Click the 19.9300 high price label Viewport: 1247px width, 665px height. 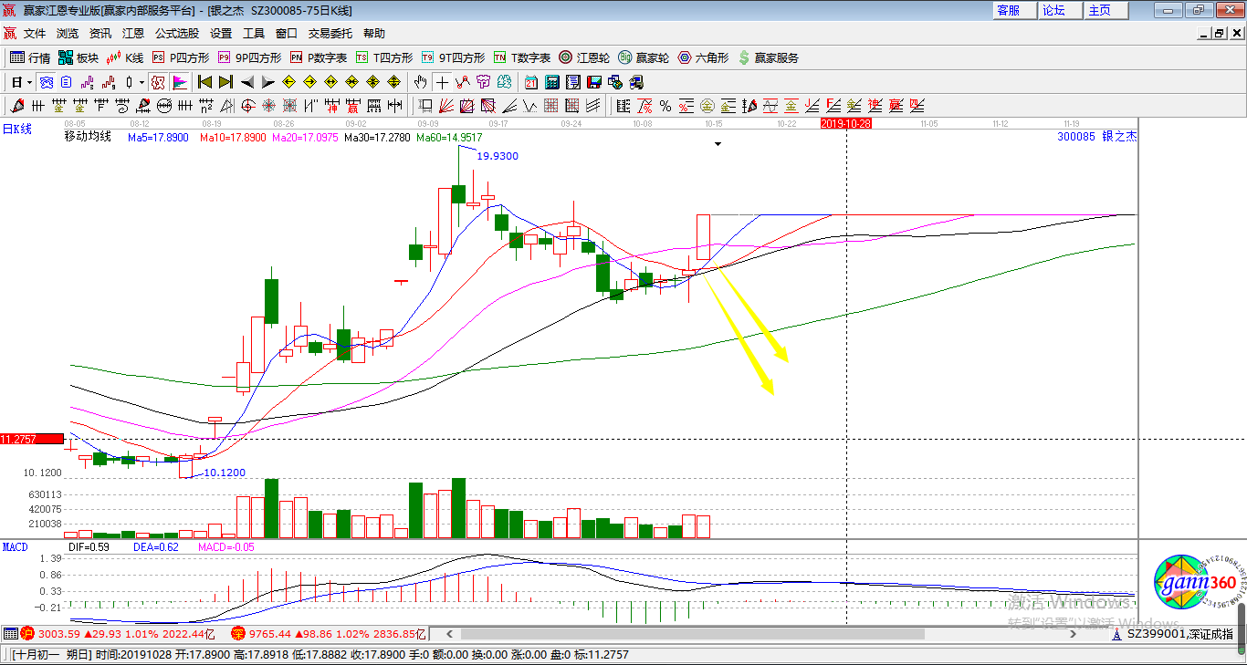click(x=498, y=156)
